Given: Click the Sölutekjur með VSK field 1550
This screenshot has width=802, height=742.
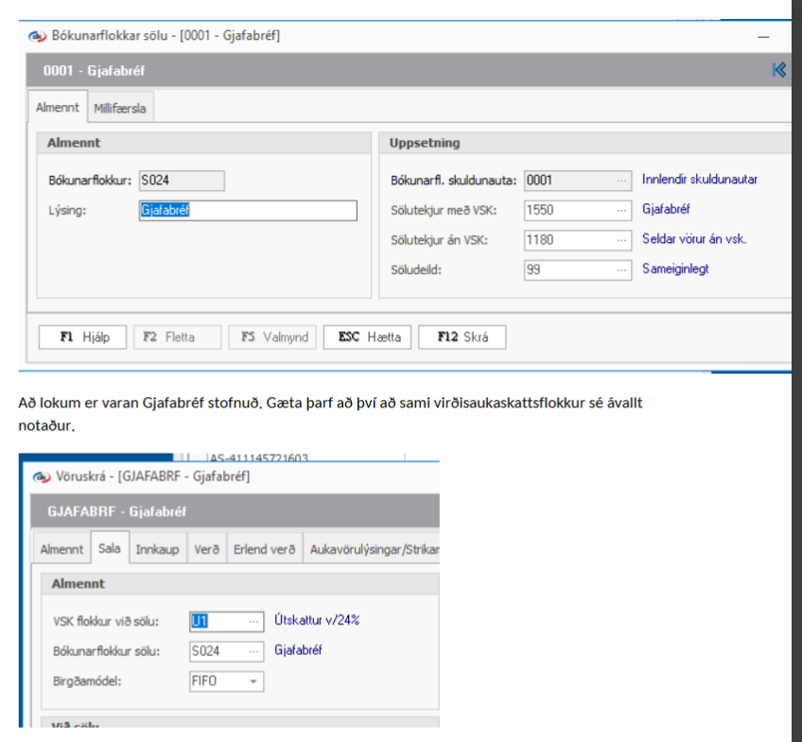Looking at the screenshot, I should [567, 210].
